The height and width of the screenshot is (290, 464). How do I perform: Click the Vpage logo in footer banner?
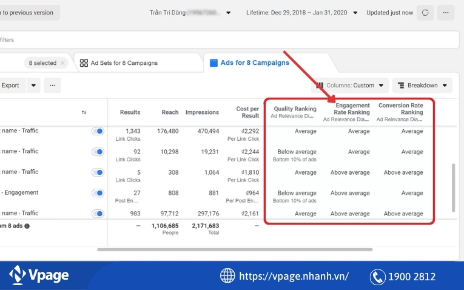click(39, 275)
